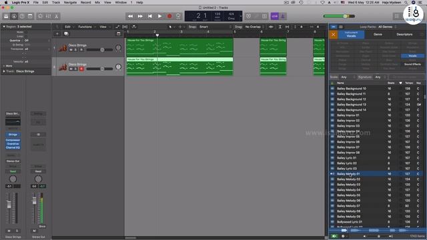Mute track 2 Disco Strings
Screen dimensions: 427x240
(71, 69)
